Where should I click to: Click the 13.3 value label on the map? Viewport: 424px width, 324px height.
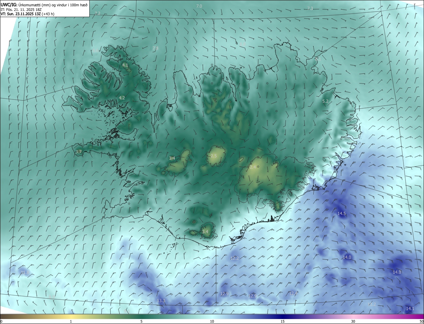click(161, 301)
